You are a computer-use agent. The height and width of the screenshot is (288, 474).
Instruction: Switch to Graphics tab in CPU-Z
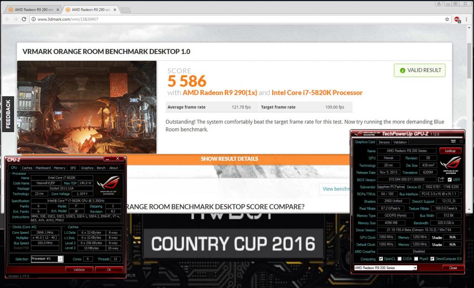coord(87,168)
